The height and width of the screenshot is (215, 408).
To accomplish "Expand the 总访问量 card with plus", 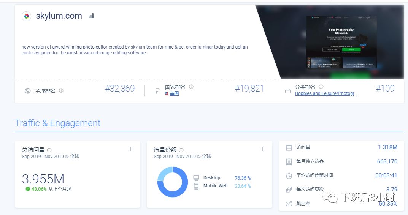I will 130,149.
